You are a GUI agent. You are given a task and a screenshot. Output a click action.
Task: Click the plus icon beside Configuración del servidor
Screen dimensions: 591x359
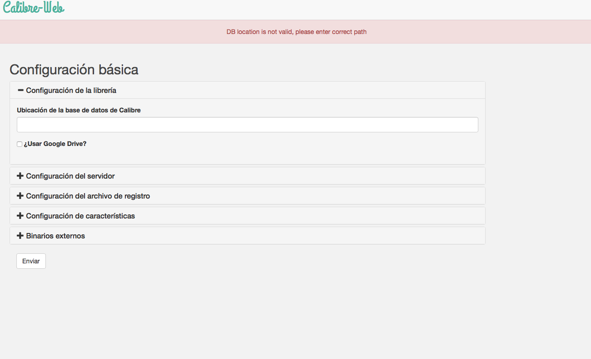coord(20,176)
